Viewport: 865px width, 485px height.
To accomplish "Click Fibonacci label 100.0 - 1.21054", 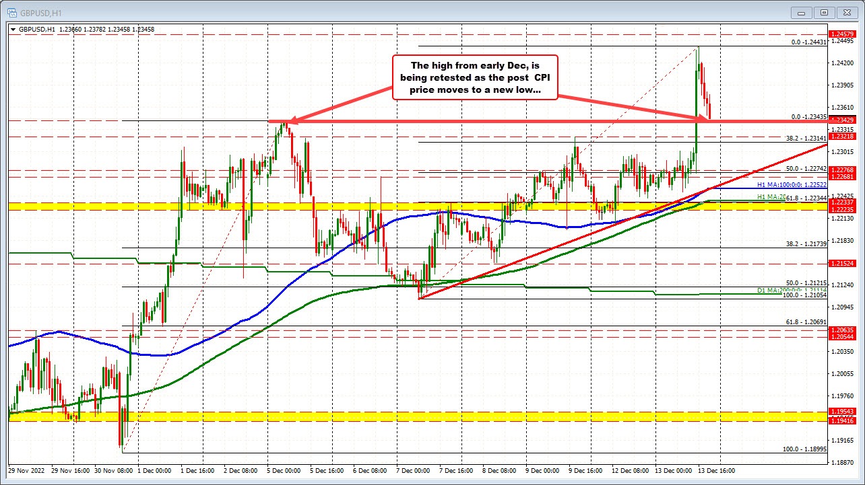I will click(x=805, y=295).
